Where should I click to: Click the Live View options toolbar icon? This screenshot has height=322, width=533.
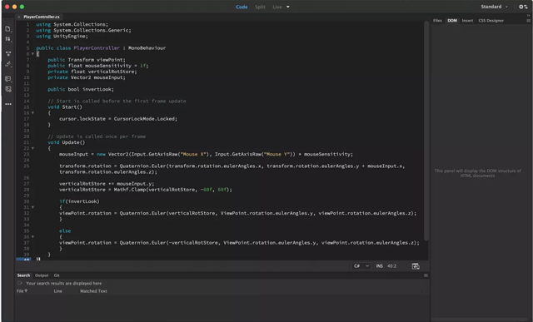[x=8, y=53]
